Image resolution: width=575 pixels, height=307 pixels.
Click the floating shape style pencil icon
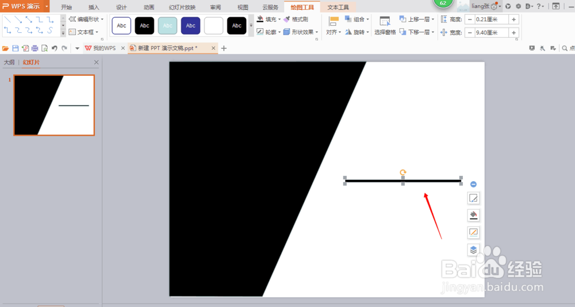click(x=473, y=198)
